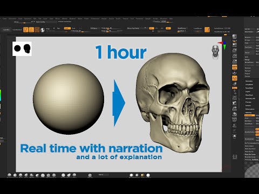Expand the Layers palette section
The height and width of the screenshot is (194, 259).
pyautogui.click(x=248, y=92)
